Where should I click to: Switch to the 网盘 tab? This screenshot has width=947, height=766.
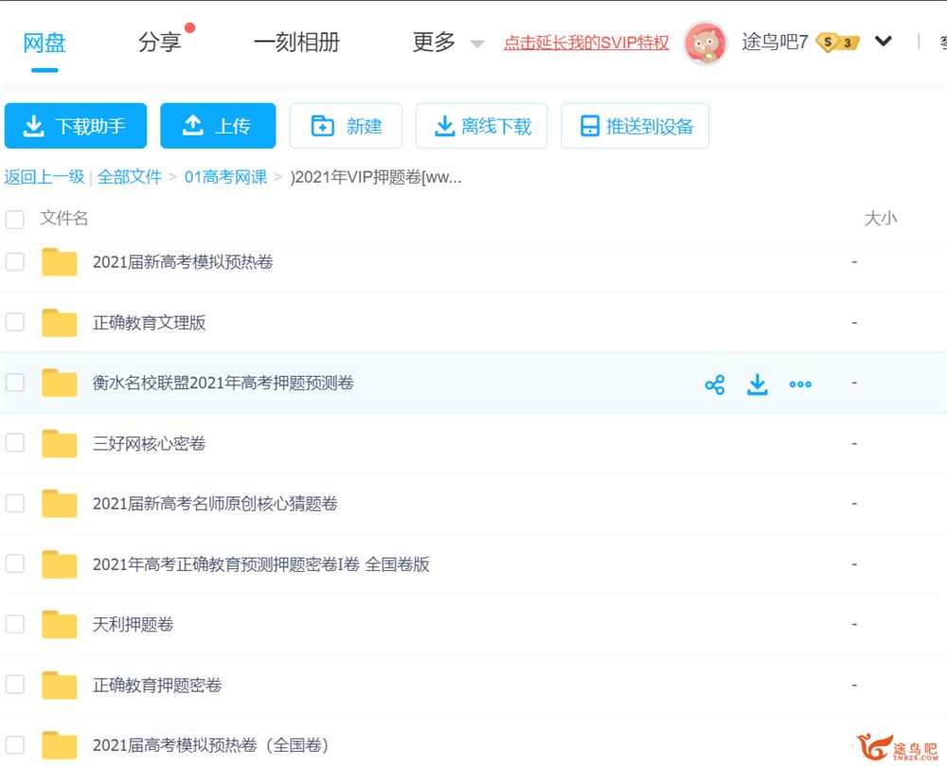(x=45, y=43)
